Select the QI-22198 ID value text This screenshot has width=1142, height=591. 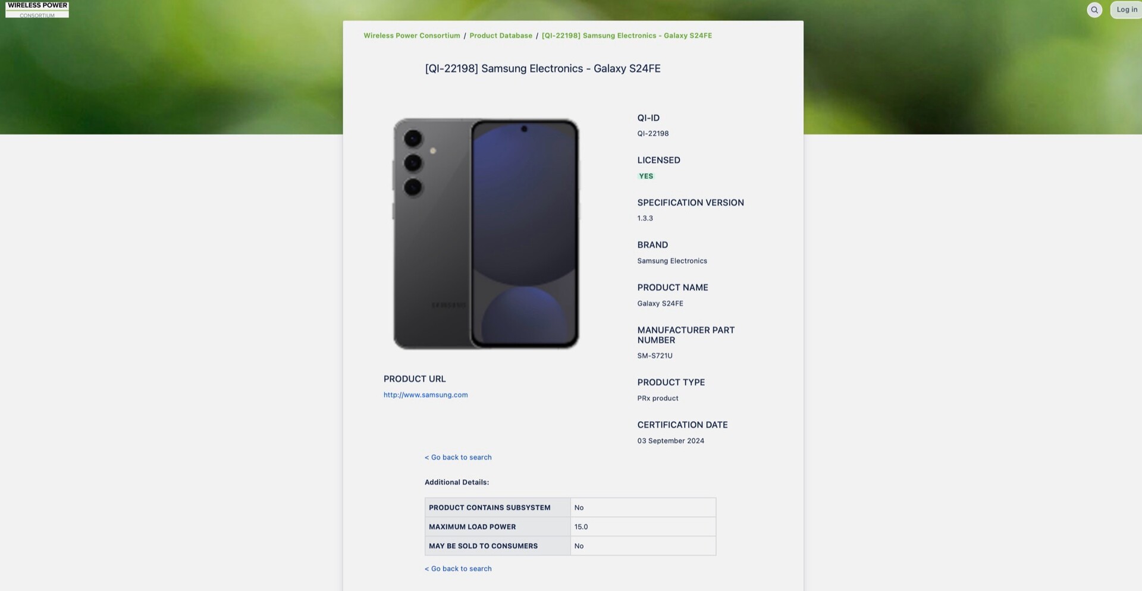click(652, 134)
